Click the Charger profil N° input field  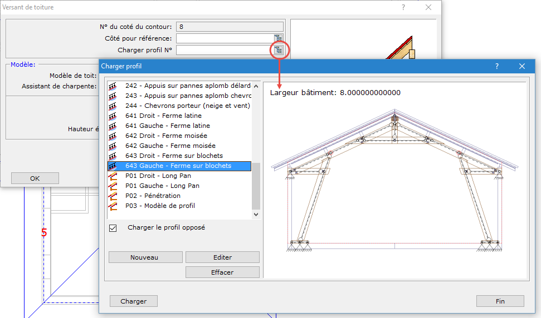click(224, 50)
